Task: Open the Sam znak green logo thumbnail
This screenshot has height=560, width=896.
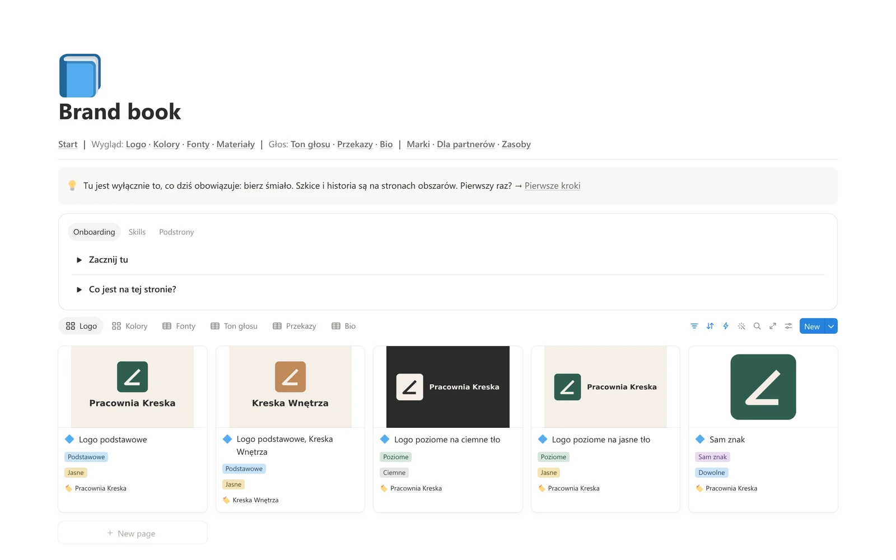Action: click(763, 387)
